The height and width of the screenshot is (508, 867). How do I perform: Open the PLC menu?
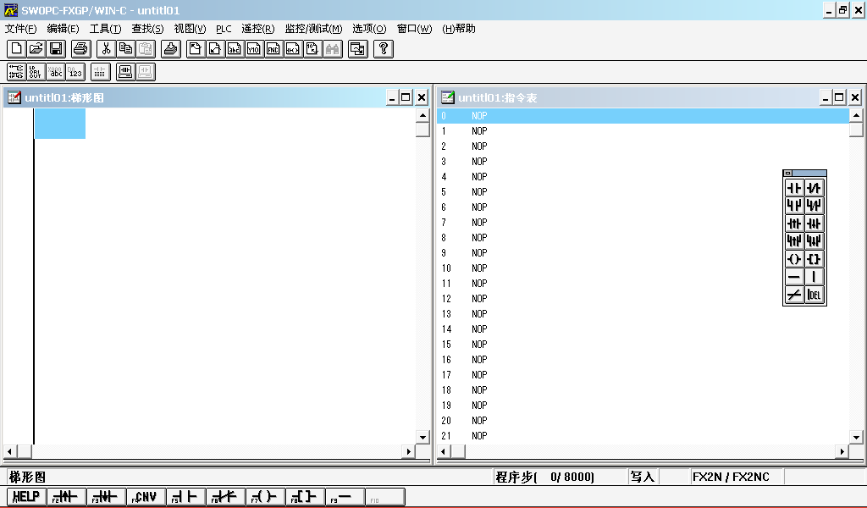(224, 29)
